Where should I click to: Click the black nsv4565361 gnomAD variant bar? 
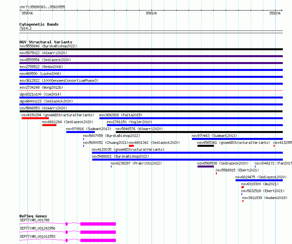click(x=206, y=146)
